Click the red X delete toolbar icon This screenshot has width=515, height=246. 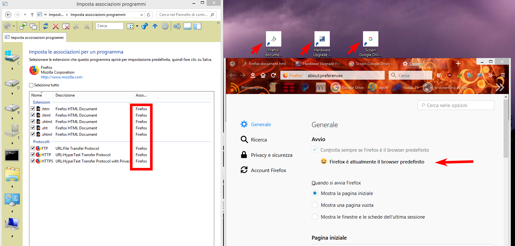(56, 26)
